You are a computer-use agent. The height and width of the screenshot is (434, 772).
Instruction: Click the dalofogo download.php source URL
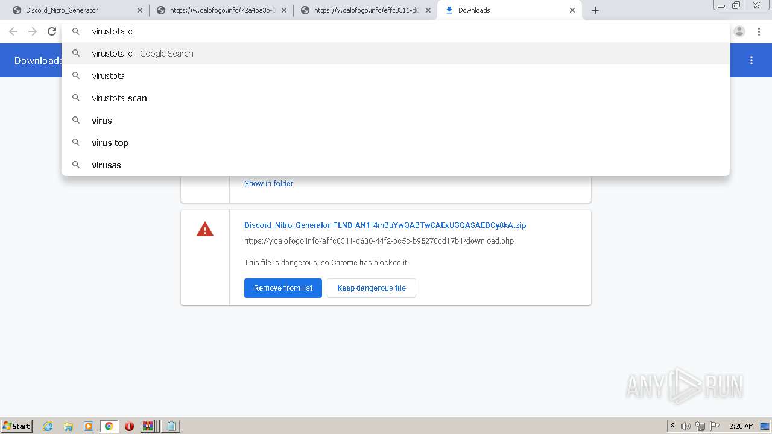coord(379,241)
